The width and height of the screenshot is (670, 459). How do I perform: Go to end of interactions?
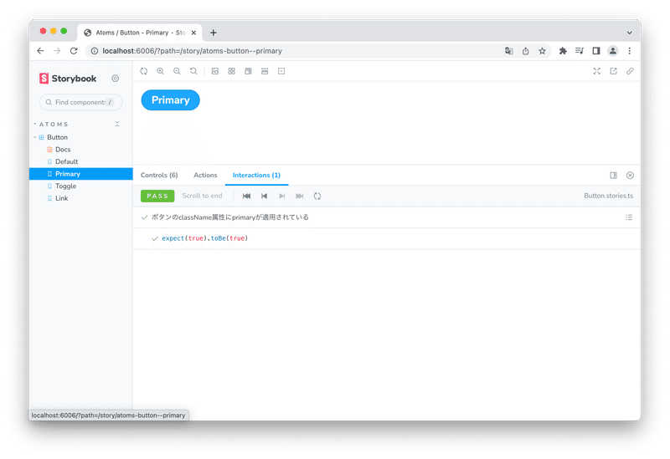pos(300,196)
